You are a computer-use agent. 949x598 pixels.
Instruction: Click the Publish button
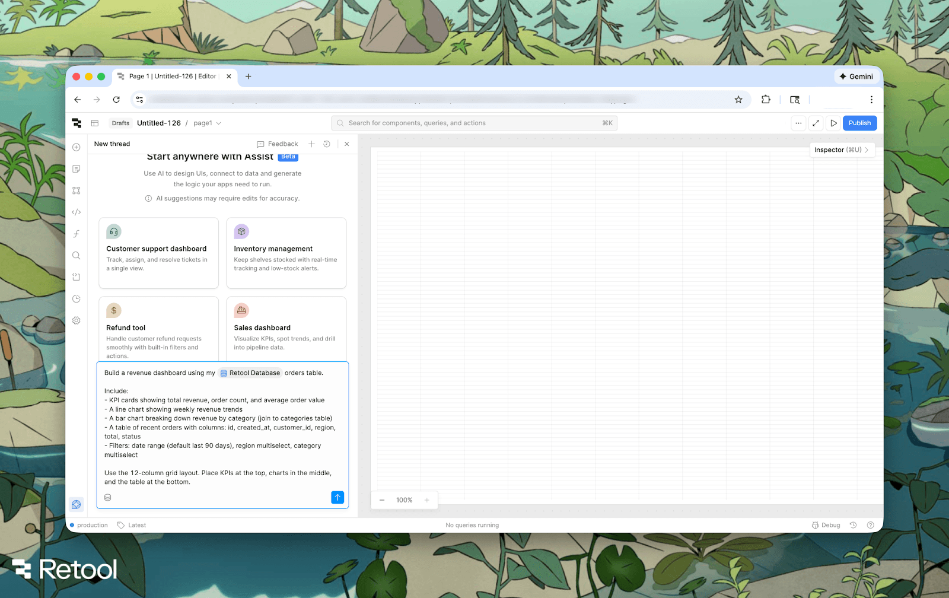coord(859,123)
